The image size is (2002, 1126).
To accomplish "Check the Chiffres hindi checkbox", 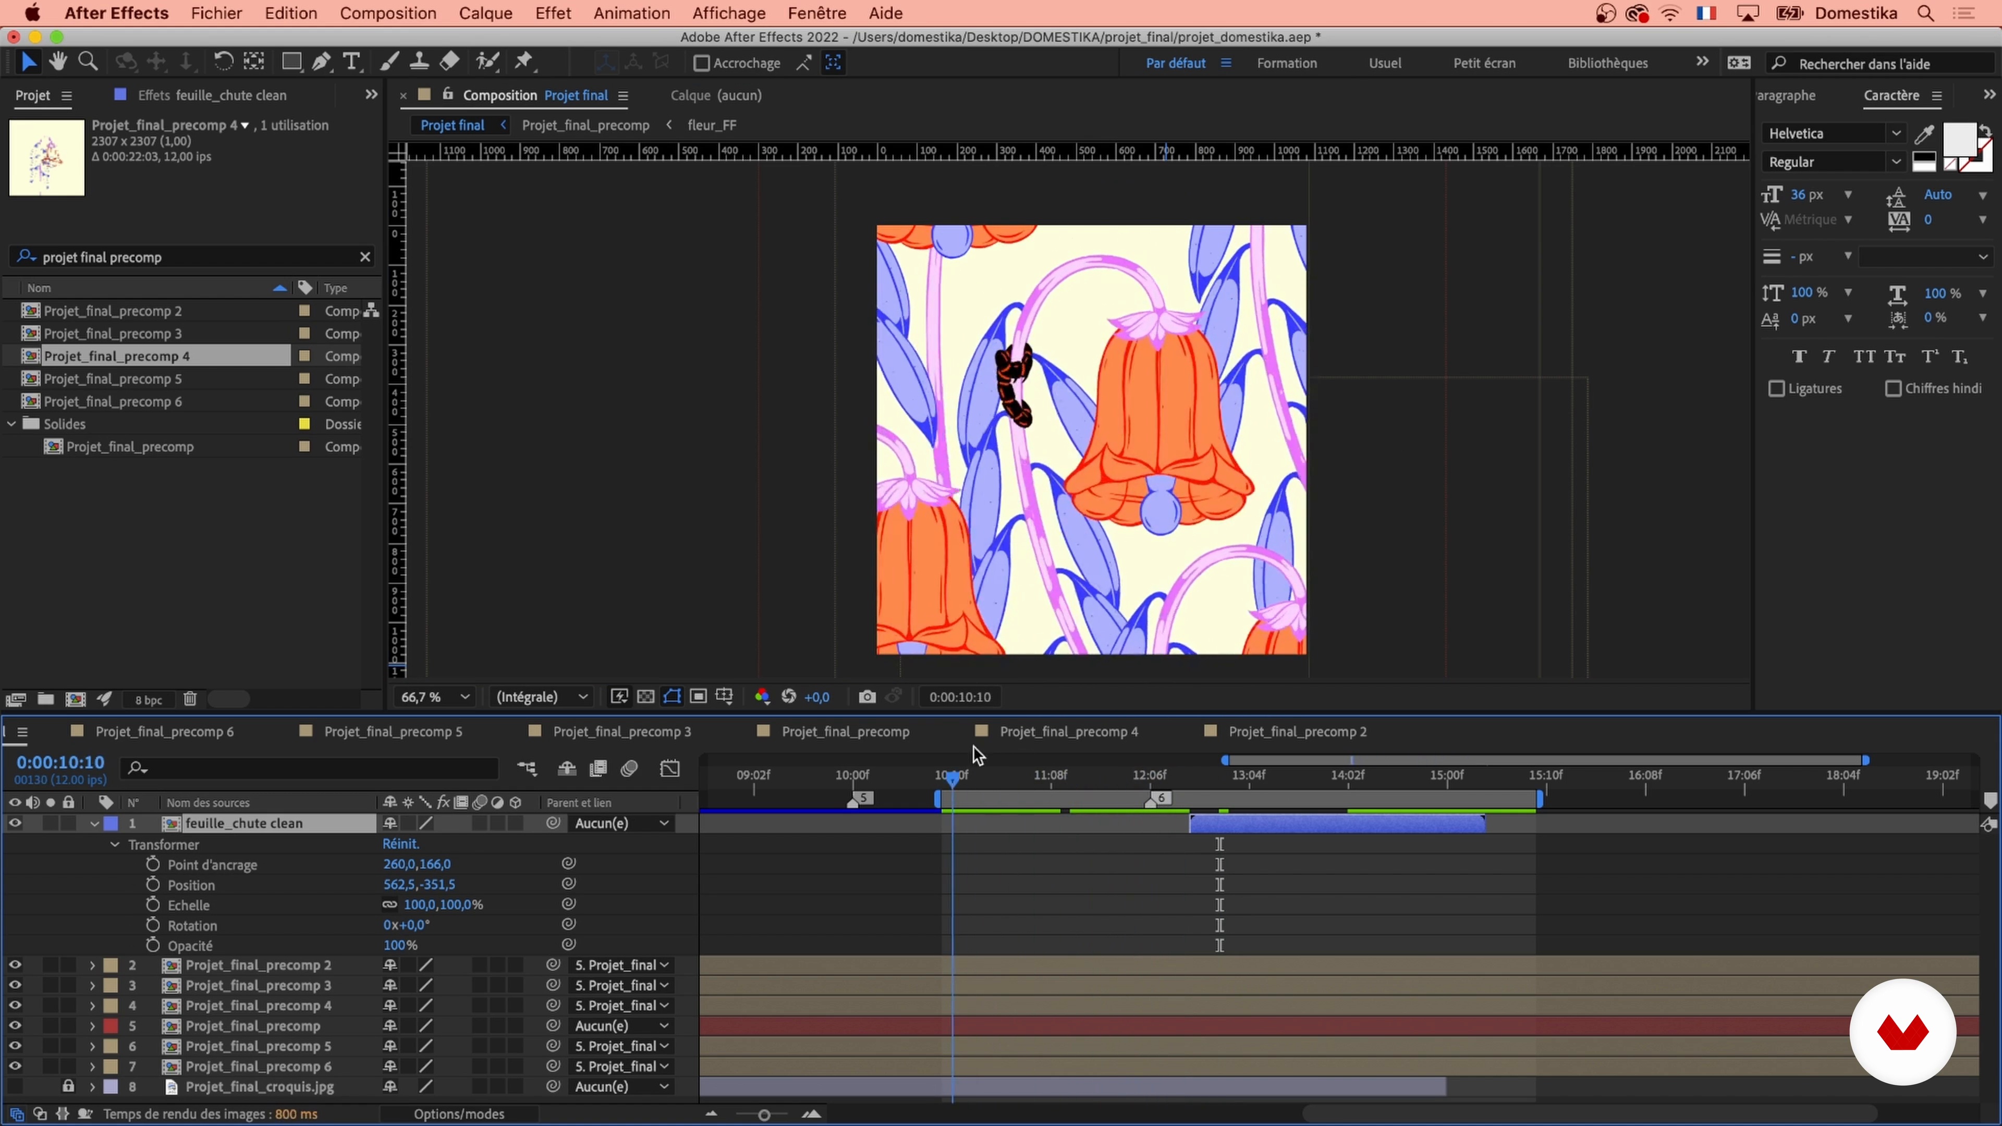I will (1893, 388).
